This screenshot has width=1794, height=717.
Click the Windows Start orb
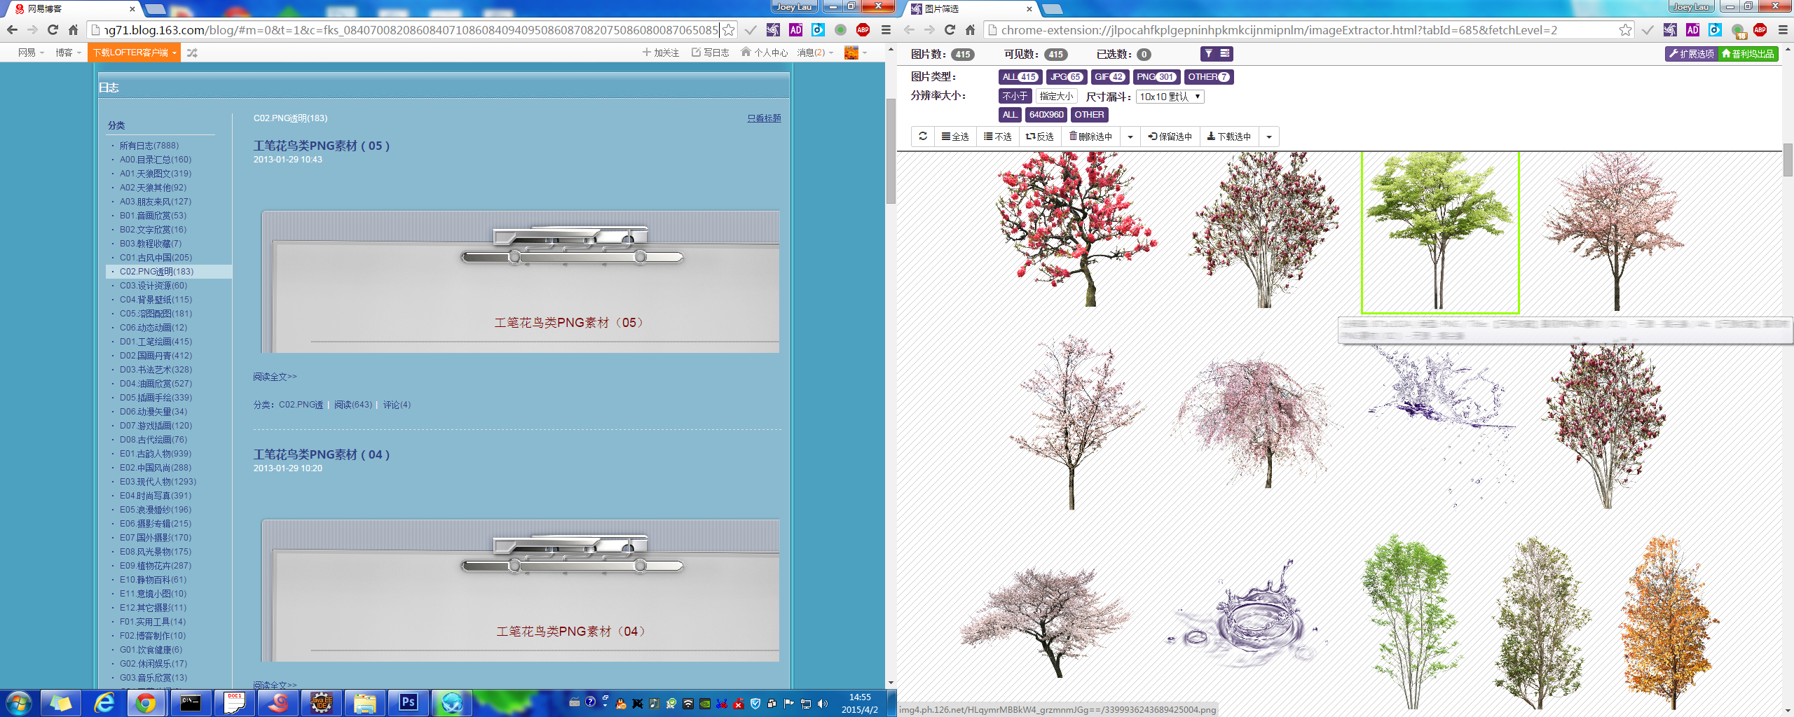coord(18,702)
